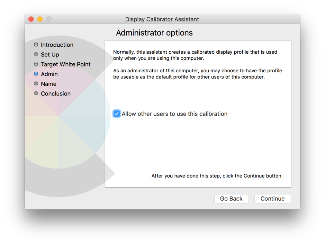Click the bullet icon beside Name
This screenshot has height=245, width=325.
[36, 83]
